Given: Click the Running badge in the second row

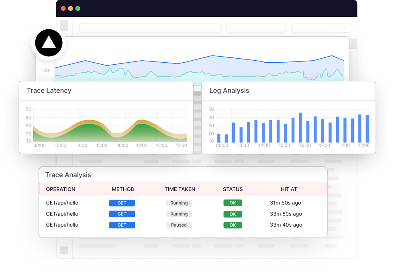Looking at the screenshot, I should [x=179, y=214].
